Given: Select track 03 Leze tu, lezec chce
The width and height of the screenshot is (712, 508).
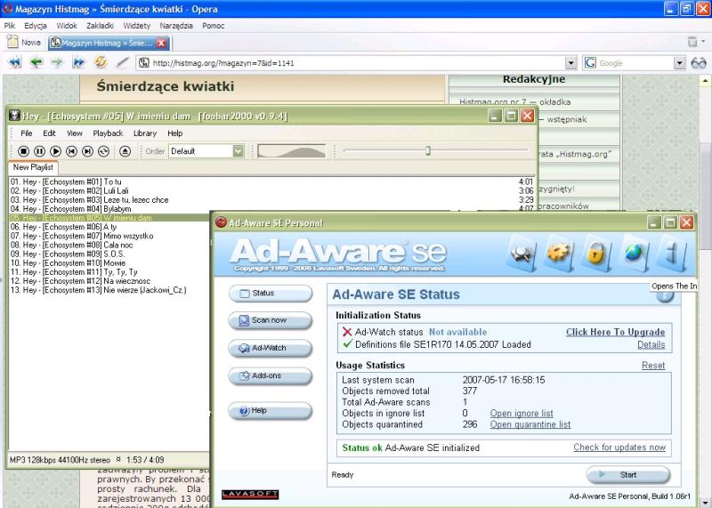Looking at the screenshot, I should [x=271, y=200].
